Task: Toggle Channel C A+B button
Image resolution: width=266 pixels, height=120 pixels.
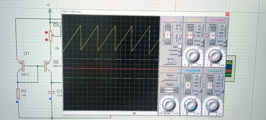Action: coord(225,45)
